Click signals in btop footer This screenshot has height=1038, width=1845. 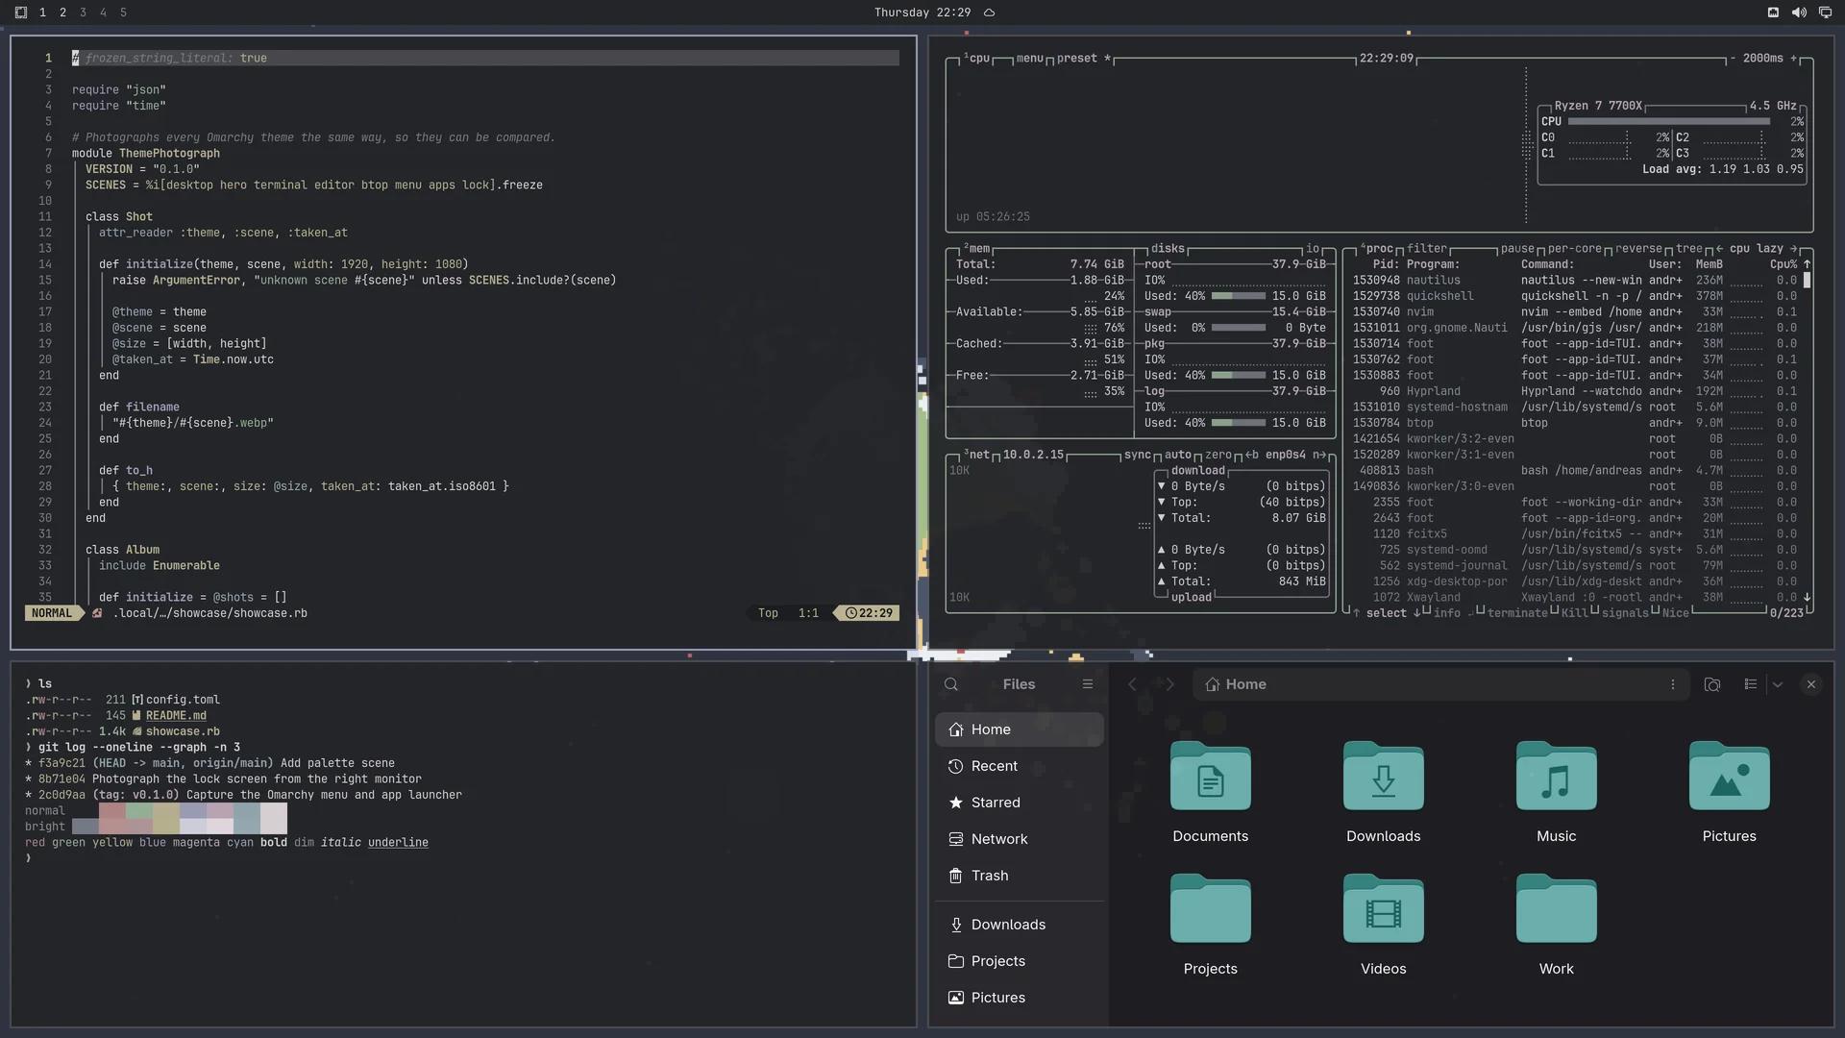(x=1625, y=613)
